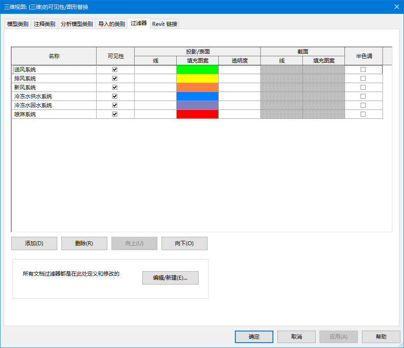The width and height of the screenshot is (404, 348).
Task: Click the 删除(R) button
Action: tap(84, 243)
